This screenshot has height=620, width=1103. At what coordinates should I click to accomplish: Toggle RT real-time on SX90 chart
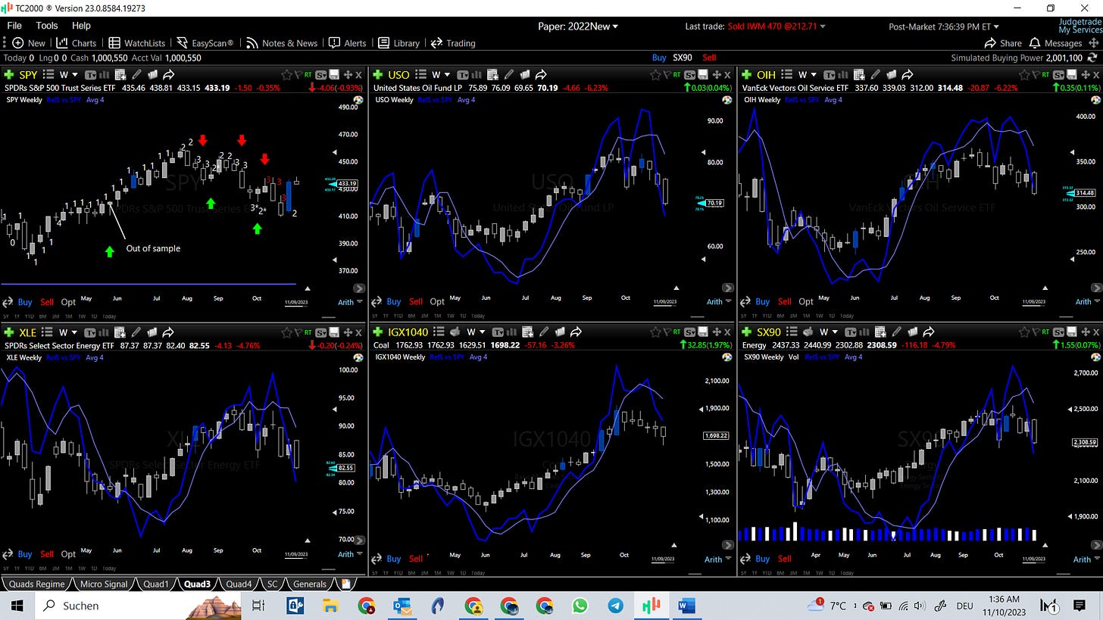pos(1045,332)
